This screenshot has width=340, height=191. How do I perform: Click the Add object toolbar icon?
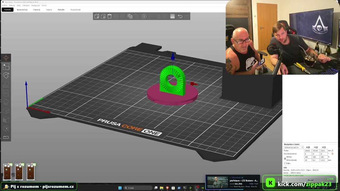97,16
